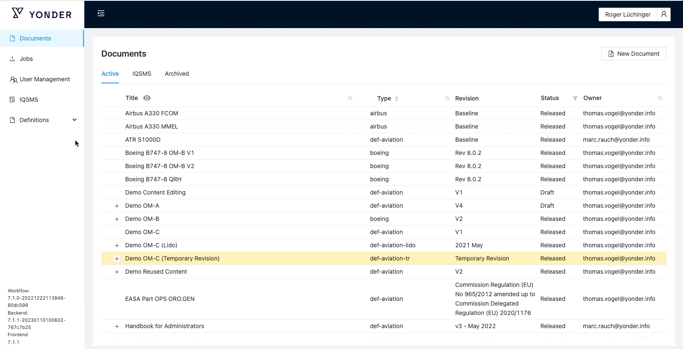Open search in the Title column
Image resolution: width=683 pixels, height=349 pixels.
tap(350, 98)
